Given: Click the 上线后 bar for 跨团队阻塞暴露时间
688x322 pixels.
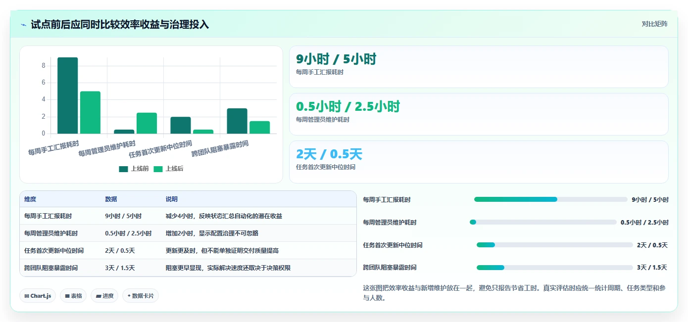Looking at the screenshot, I should (x=260, y=127).
